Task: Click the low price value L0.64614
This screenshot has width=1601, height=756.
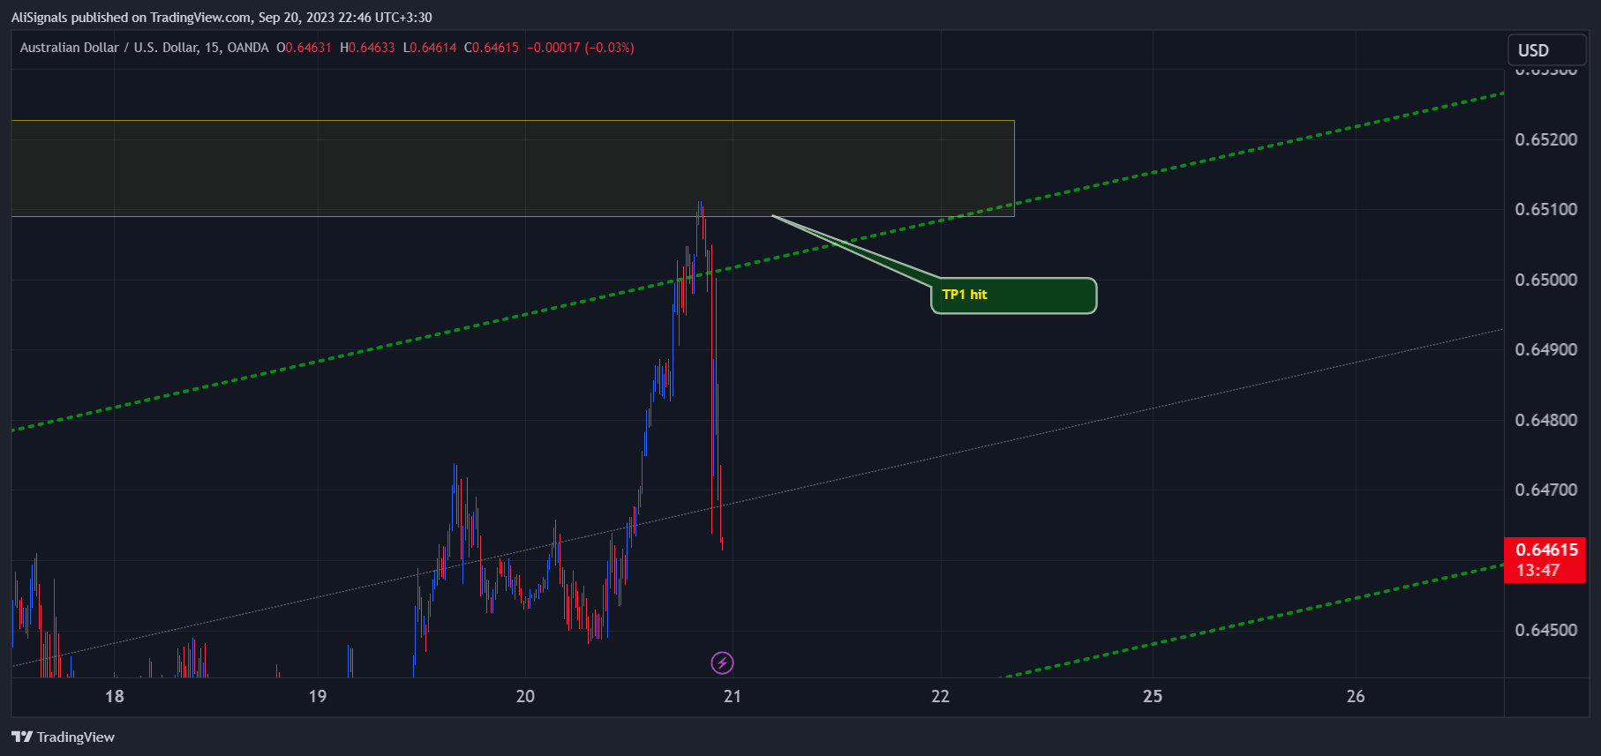Action: (x=430, y=48)
